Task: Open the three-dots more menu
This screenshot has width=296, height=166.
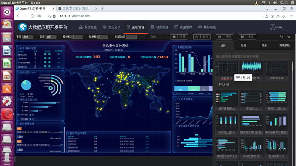Action: [x=279, y=27]
